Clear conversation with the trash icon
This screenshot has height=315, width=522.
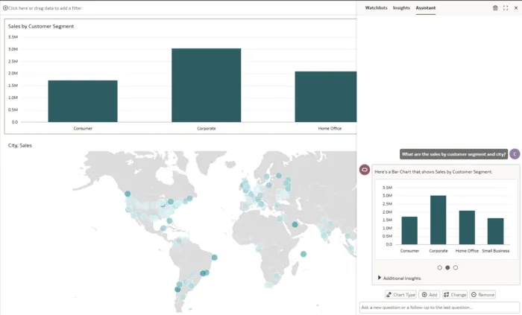pos(495,8)
